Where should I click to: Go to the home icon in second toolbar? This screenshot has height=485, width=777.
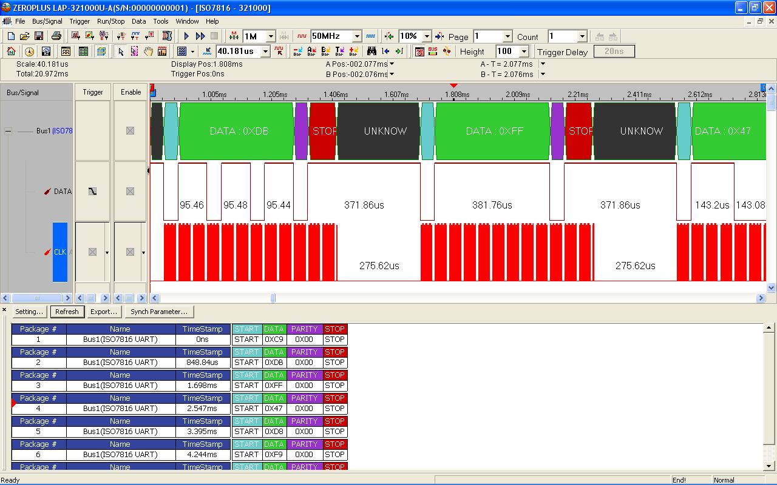pos(11,52)
